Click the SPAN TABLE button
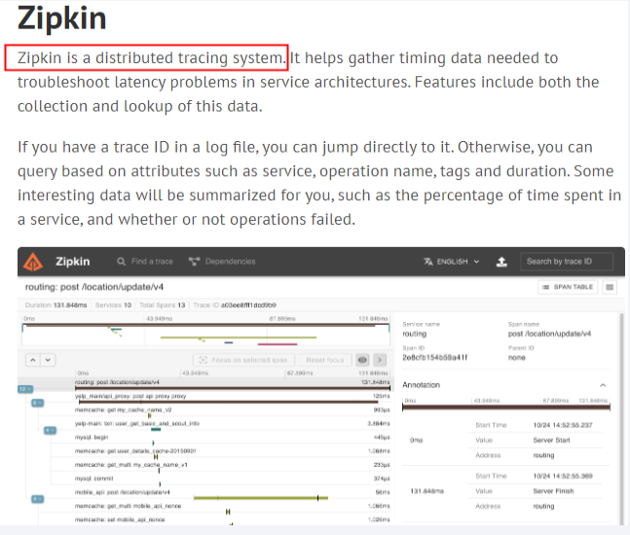The height and width of the screenshot is (535, 630). coord(568,287)
